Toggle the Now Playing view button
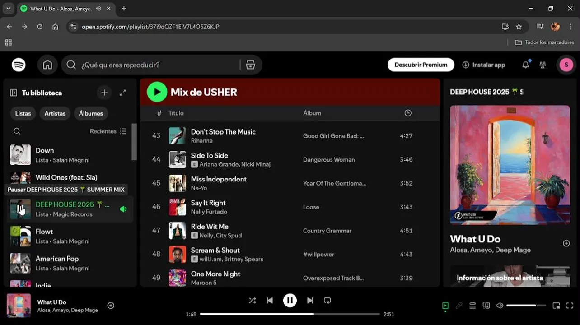Screen dimensions: 580x325 point(445,306)
